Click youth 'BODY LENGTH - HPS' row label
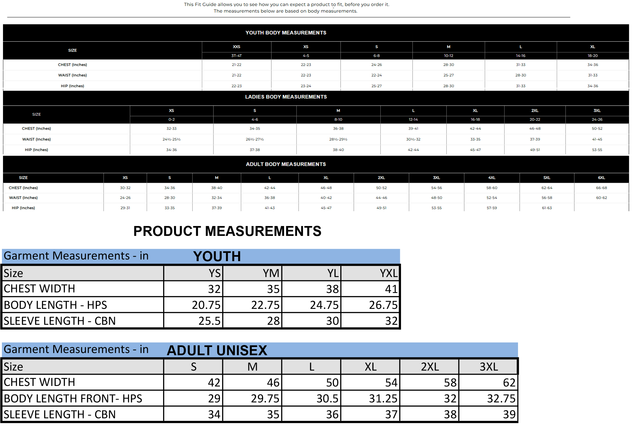 [x=55, y=305]
